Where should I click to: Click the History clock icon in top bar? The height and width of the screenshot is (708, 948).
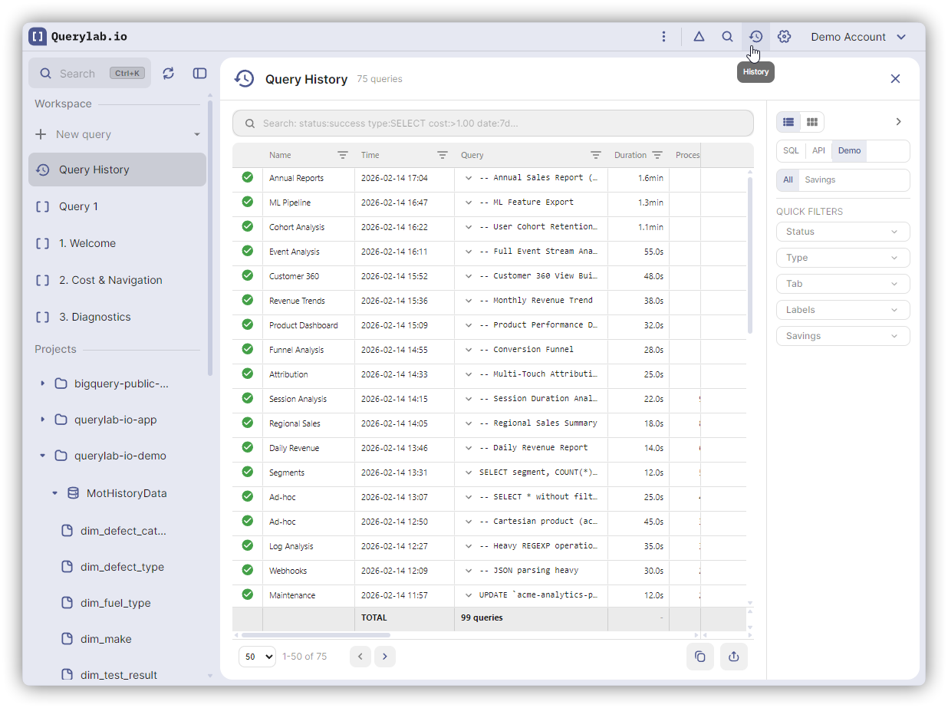click(x=755, y=37)
